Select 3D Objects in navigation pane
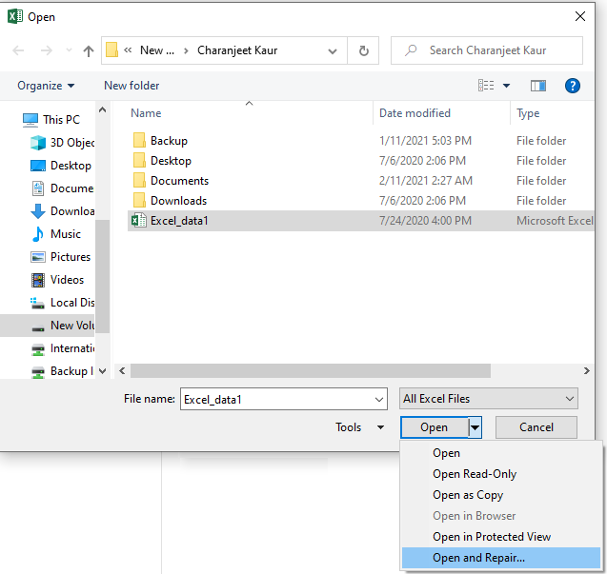This screenshot has width=607, height=574. coord(71,143)
